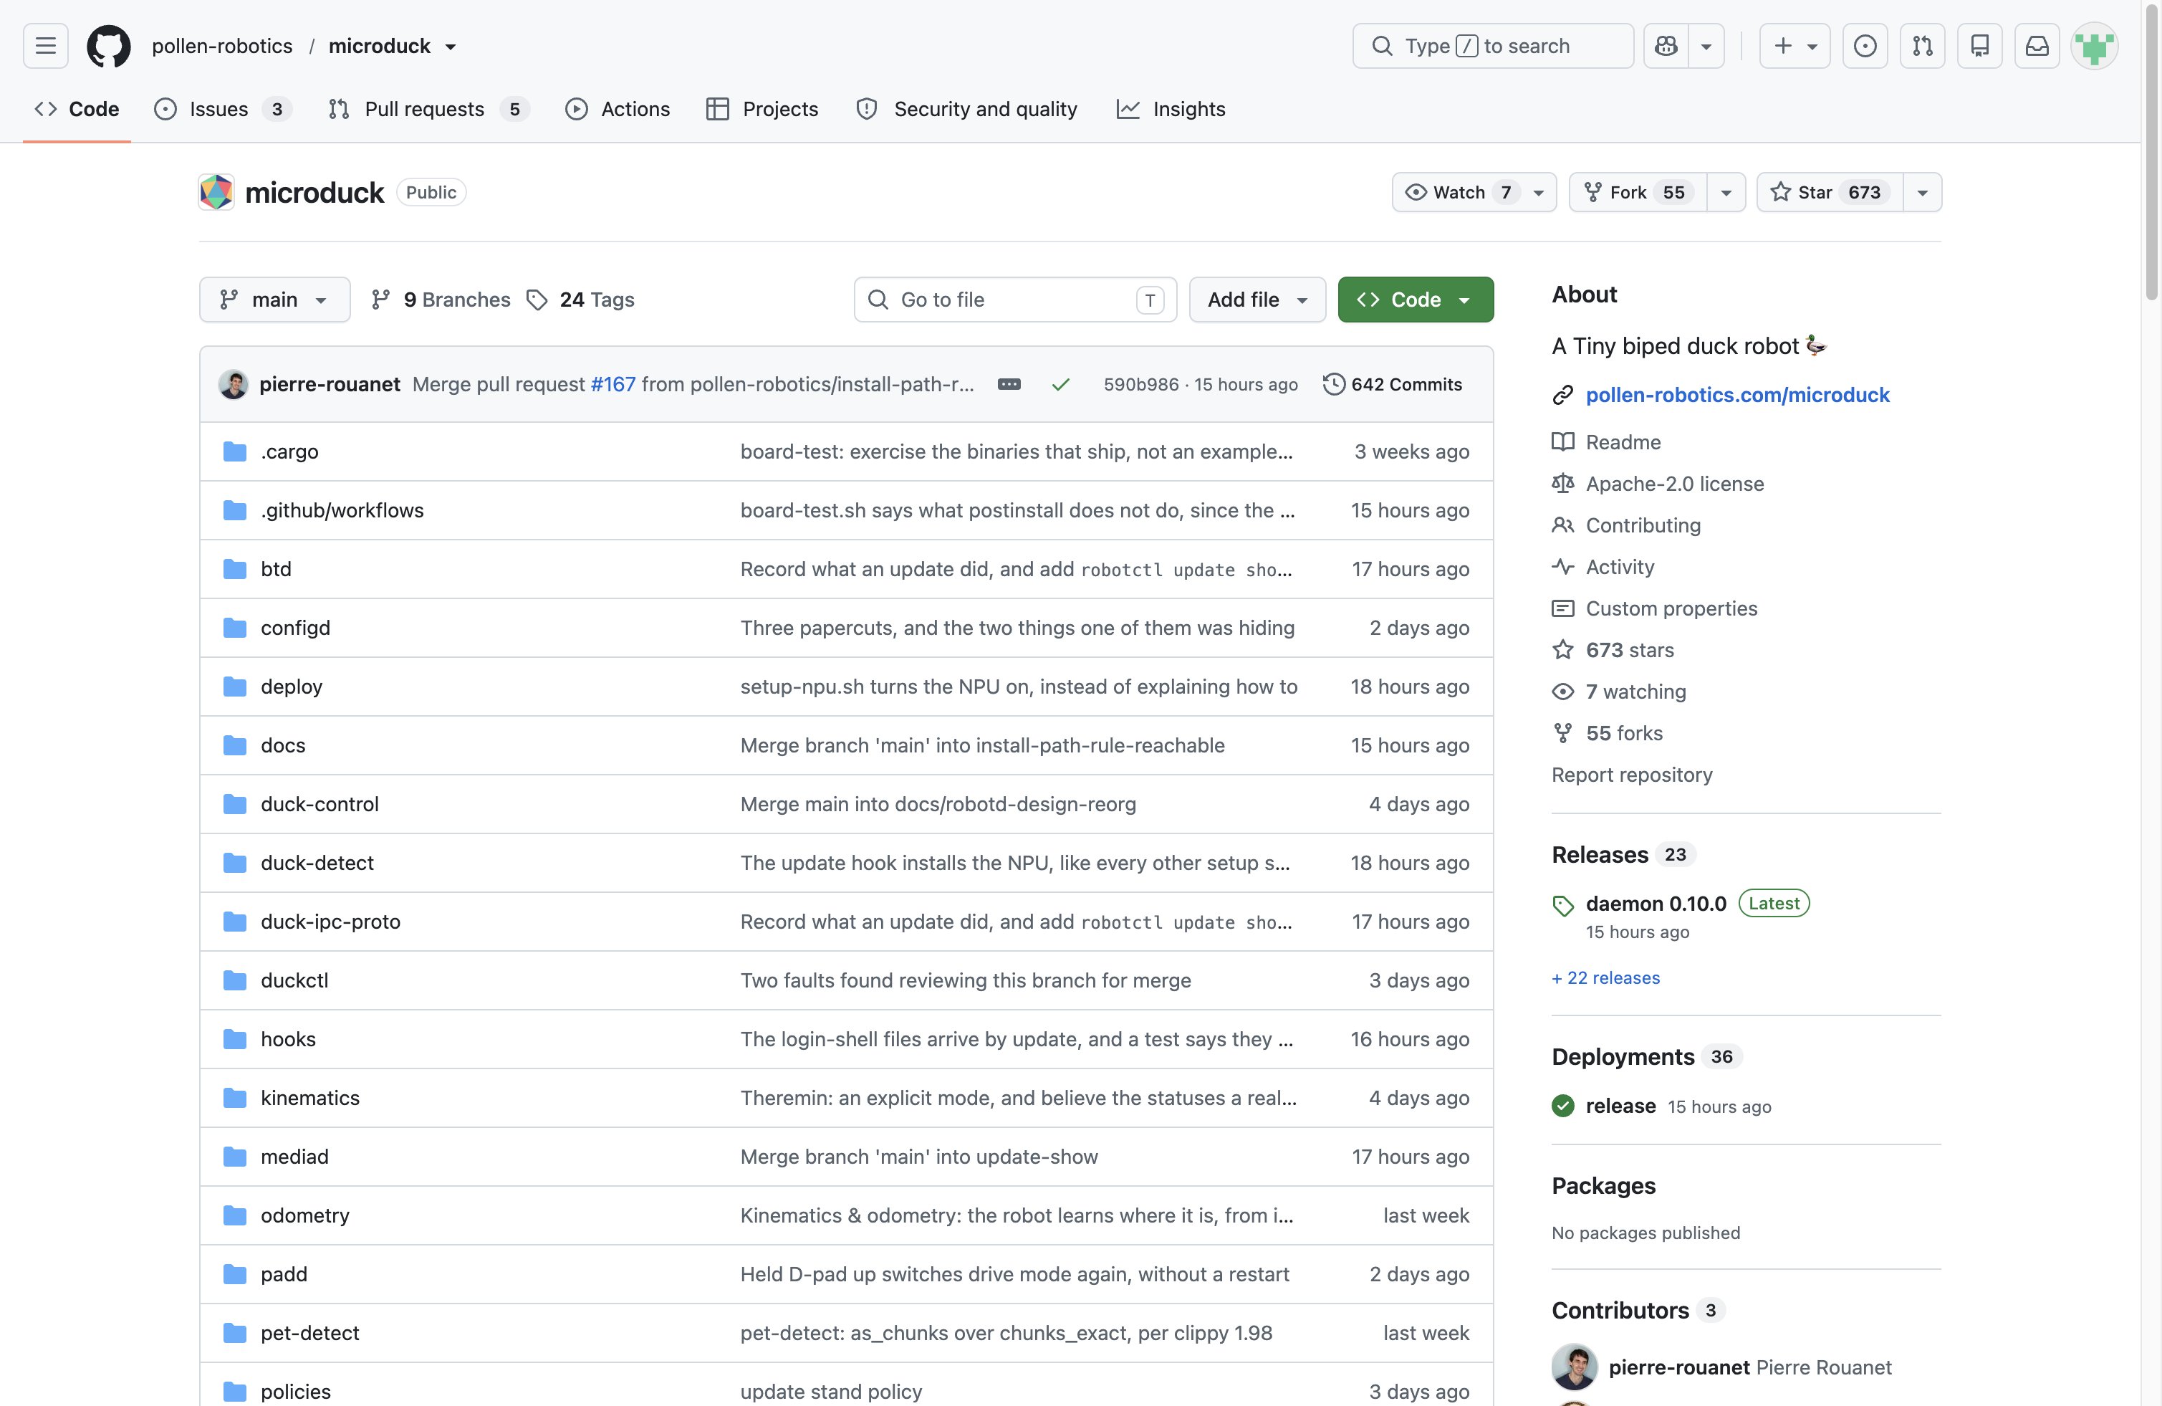Open the repositories icon in header
Screen dimensions: 2162x1406
pos(1979,45)
